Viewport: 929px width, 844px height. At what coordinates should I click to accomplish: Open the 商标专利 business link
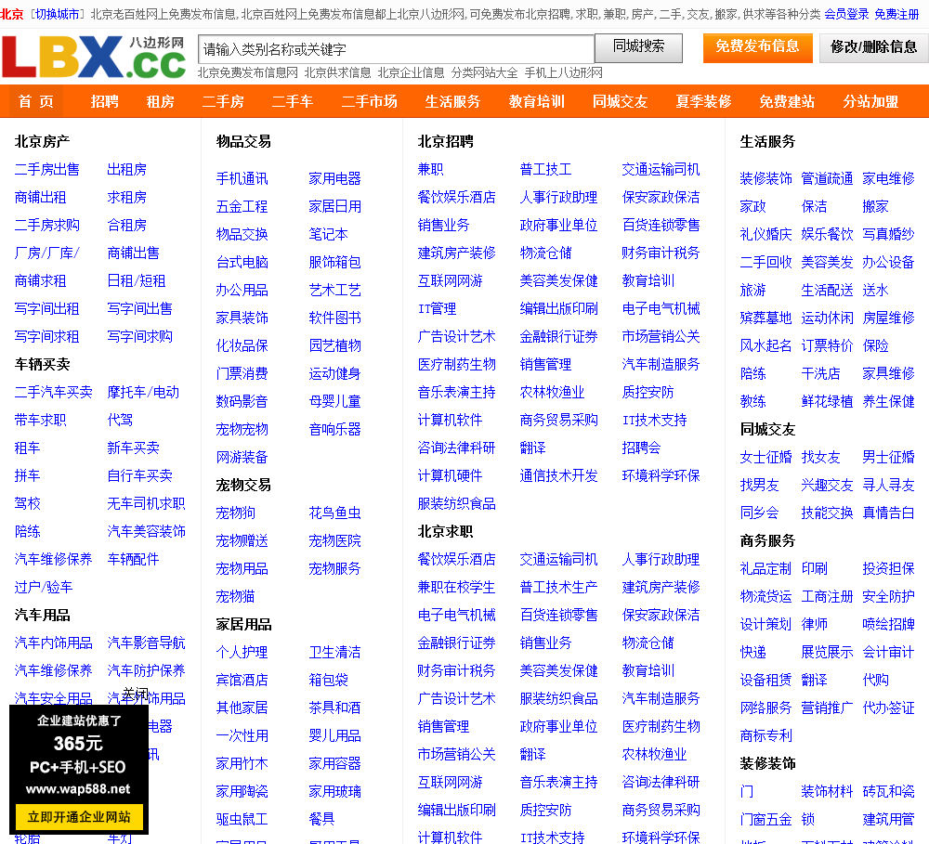(766, 735)
